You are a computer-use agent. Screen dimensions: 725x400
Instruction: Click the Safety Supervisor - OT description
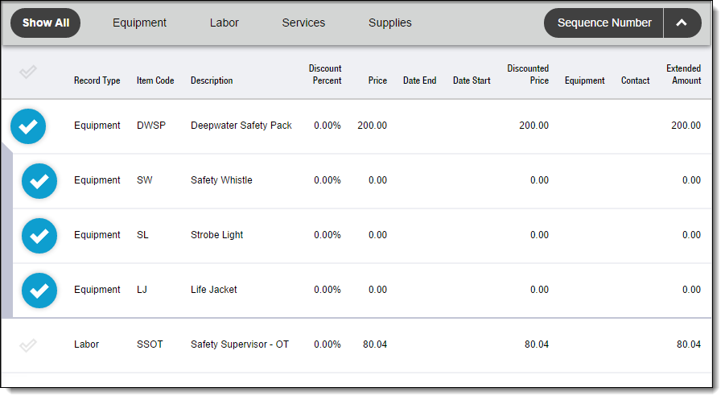[240, 344]
